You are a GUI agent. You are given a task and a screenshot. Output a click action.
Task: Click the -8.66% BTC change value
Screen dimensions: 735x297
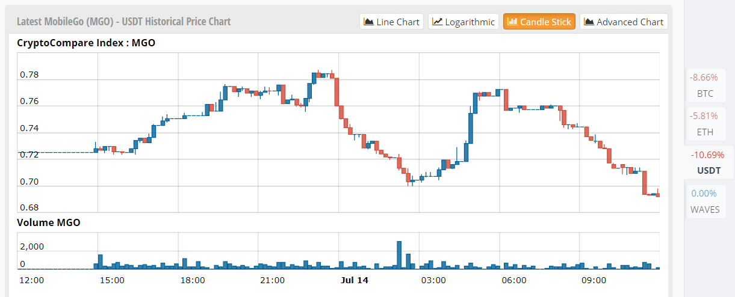coord(704,78)
